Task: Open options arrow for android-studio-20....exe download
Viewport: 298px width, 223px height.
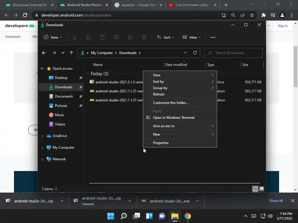Action: [x=198, y=201]
